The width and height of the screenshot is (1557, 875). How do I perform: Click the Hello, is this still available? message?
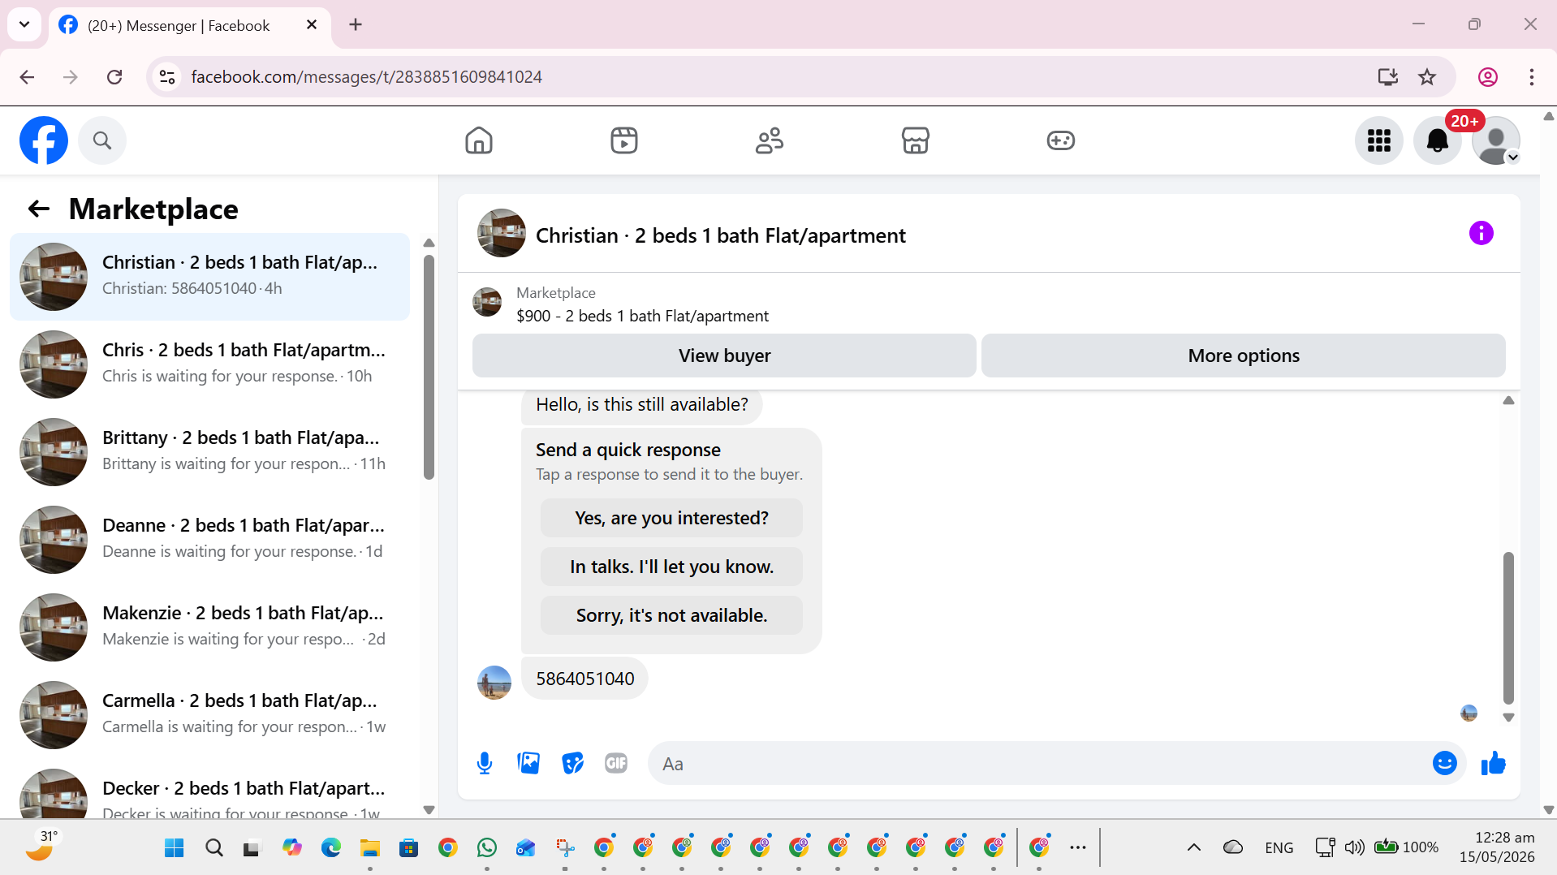point(641,404)
